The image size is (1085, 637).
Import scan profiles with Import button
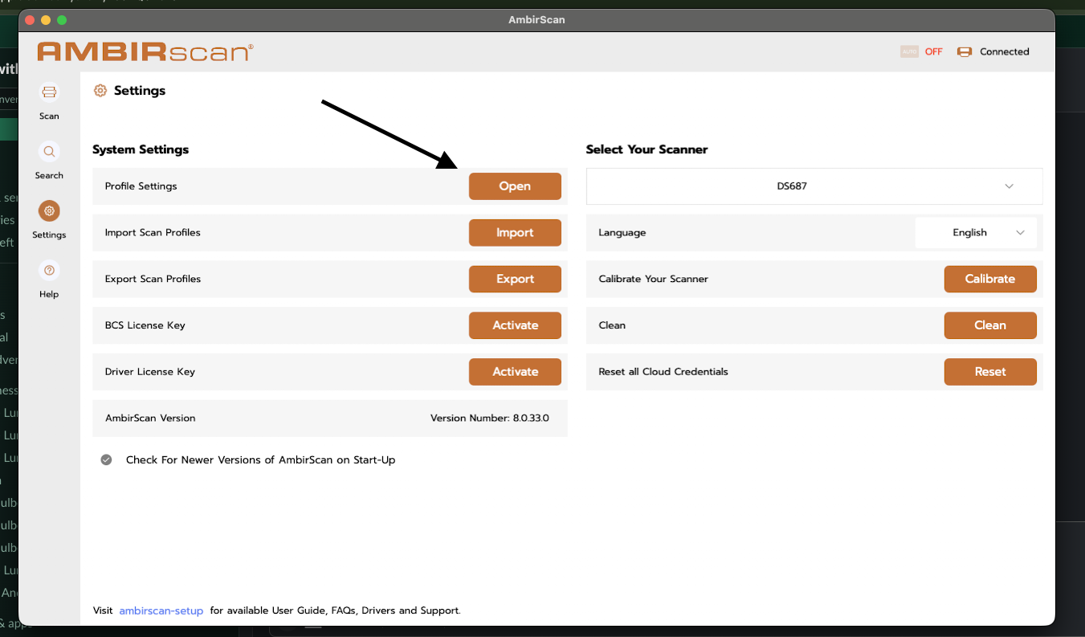pos(515,233)
